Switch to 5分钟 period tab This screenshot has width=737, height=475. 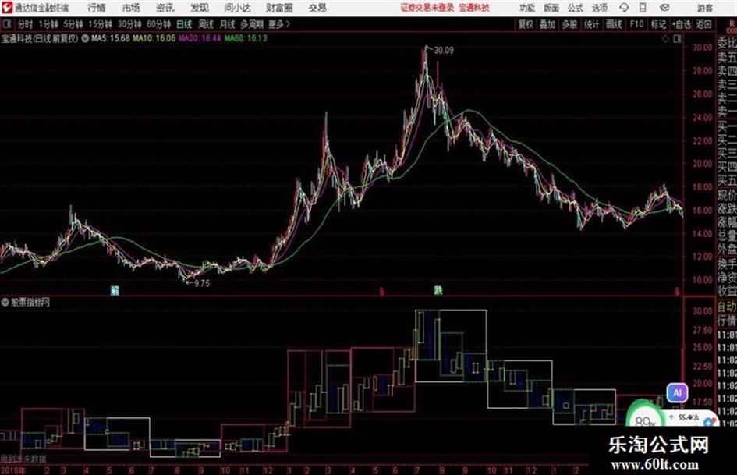point(73,24)
